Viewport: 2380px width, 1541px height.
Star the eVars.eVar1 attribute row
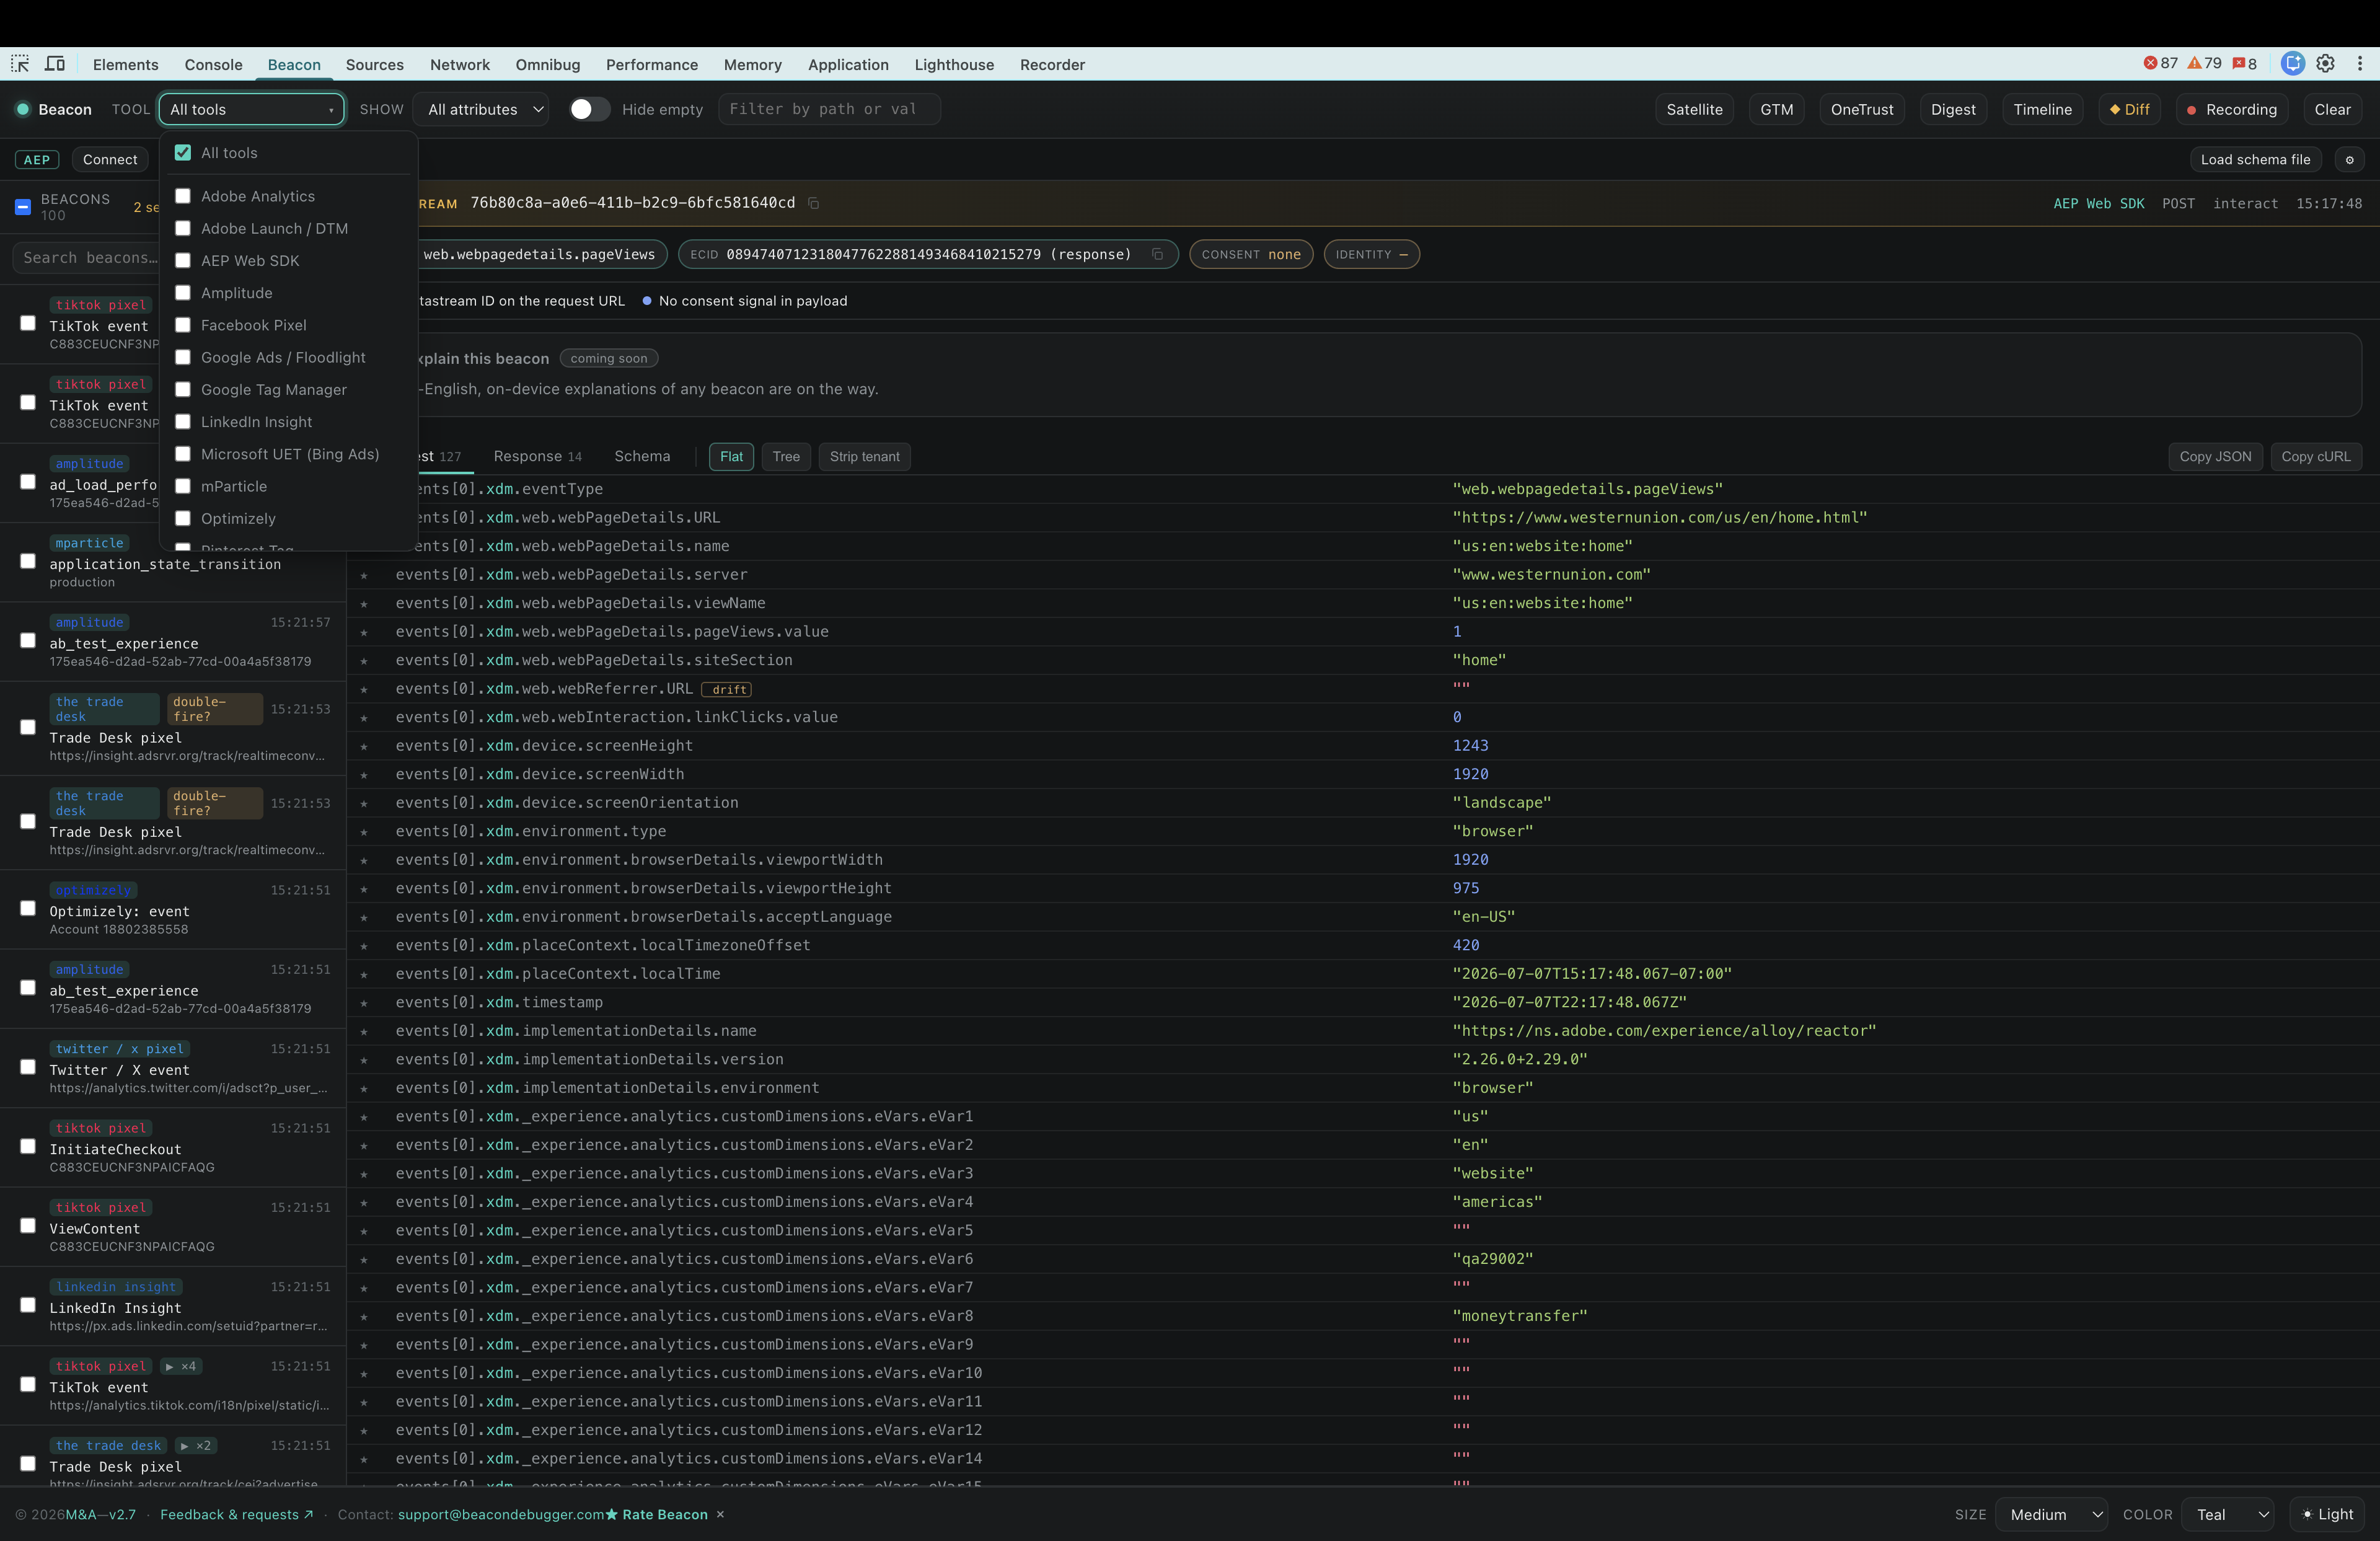(x=364, y=1117)
